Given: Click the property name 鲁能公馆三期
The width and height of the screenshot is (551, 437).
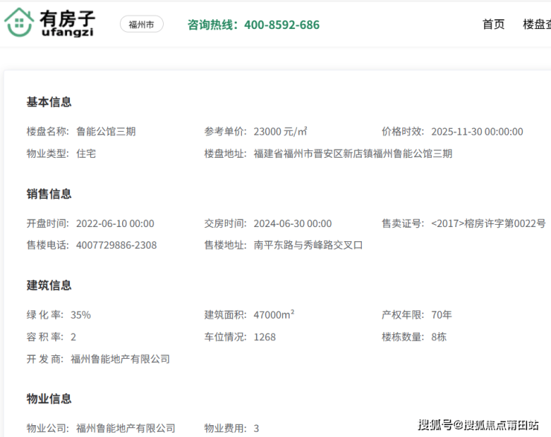Looking at the screenshot, I should point(106,132).
